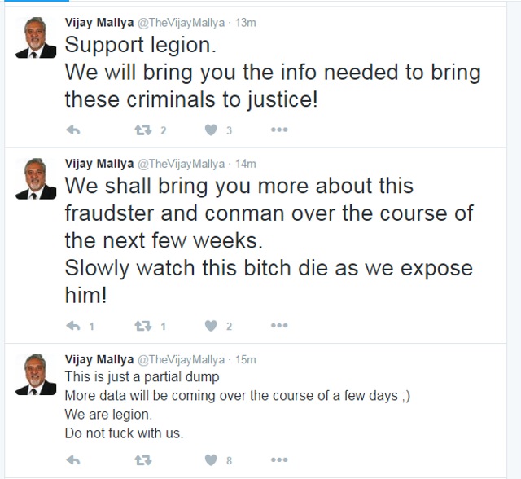Open the 15m timestamp link
Screen dimensions: 521x479
click(x=246, y=360)
